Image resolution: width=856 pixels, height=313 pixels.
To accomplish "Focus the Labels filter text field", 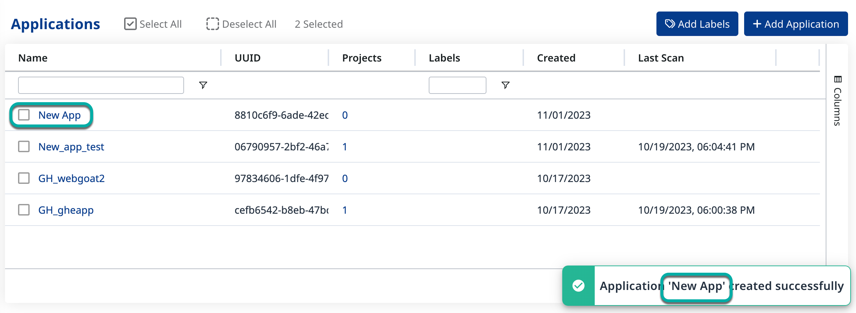I will 457,85.
